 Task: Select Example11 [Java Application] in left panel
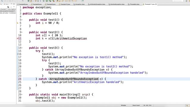pyautogui.click(x=8, y=9)
